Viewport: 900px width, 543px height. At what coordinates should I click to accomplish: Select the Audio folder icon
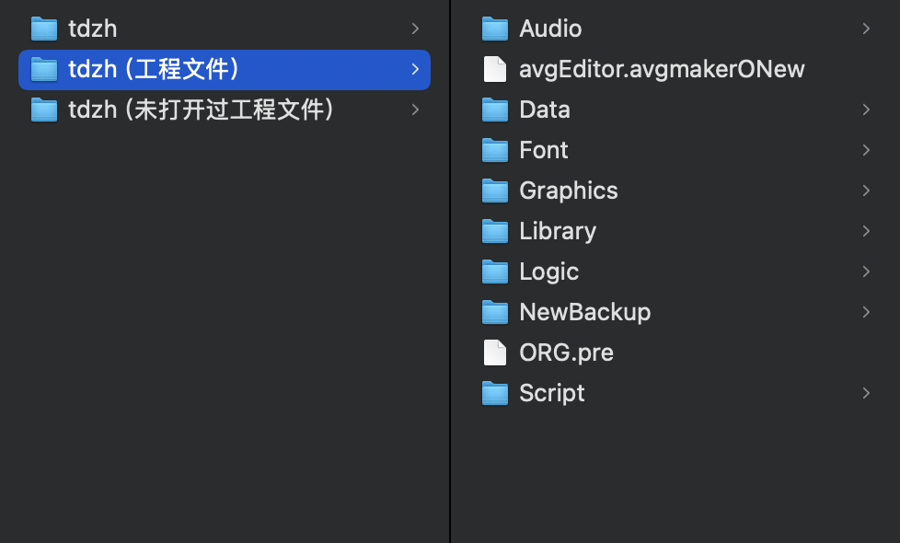[x=495, y=29]
